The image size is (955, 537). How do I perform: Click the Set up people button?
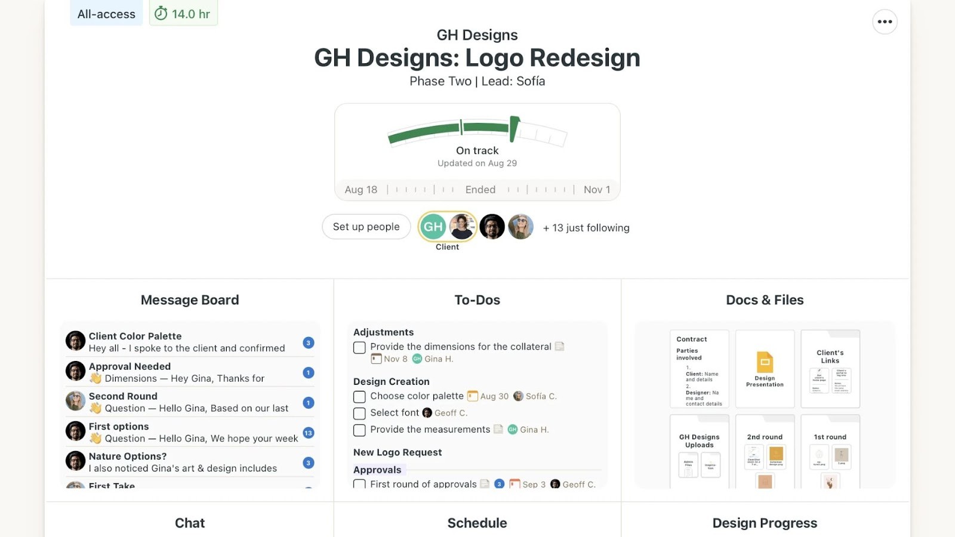[x=366, y=226]
